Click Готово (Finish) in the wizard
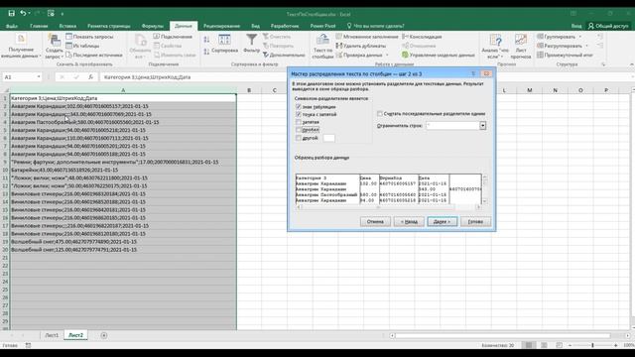The width and height of the screenshot is (635, 357). click(475, 221)
